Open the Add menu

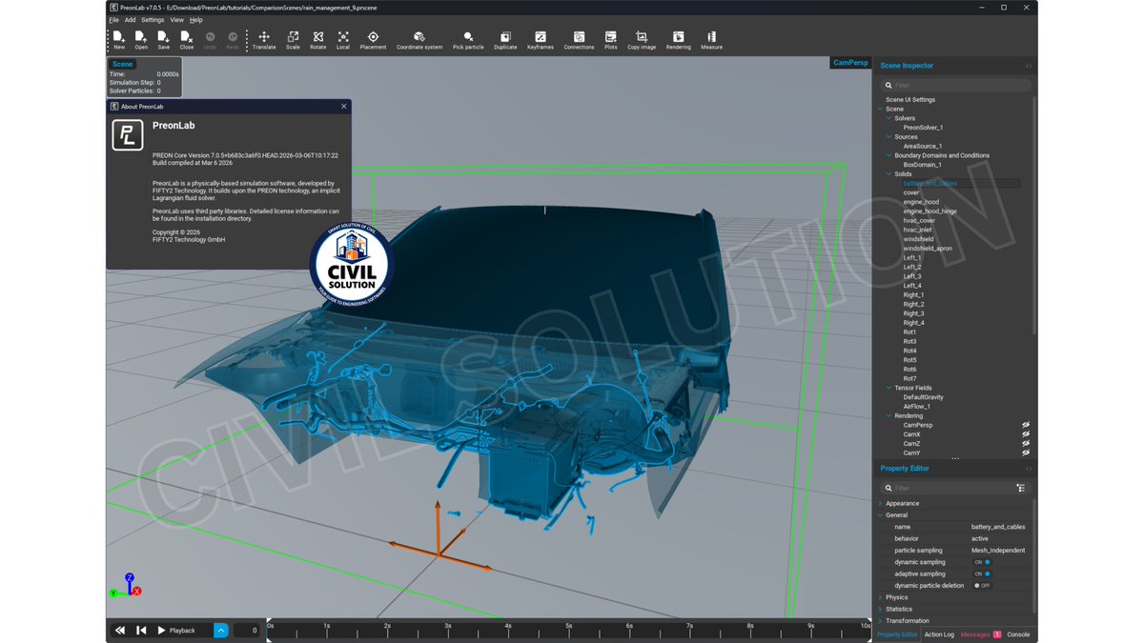[x=130, y=20]
